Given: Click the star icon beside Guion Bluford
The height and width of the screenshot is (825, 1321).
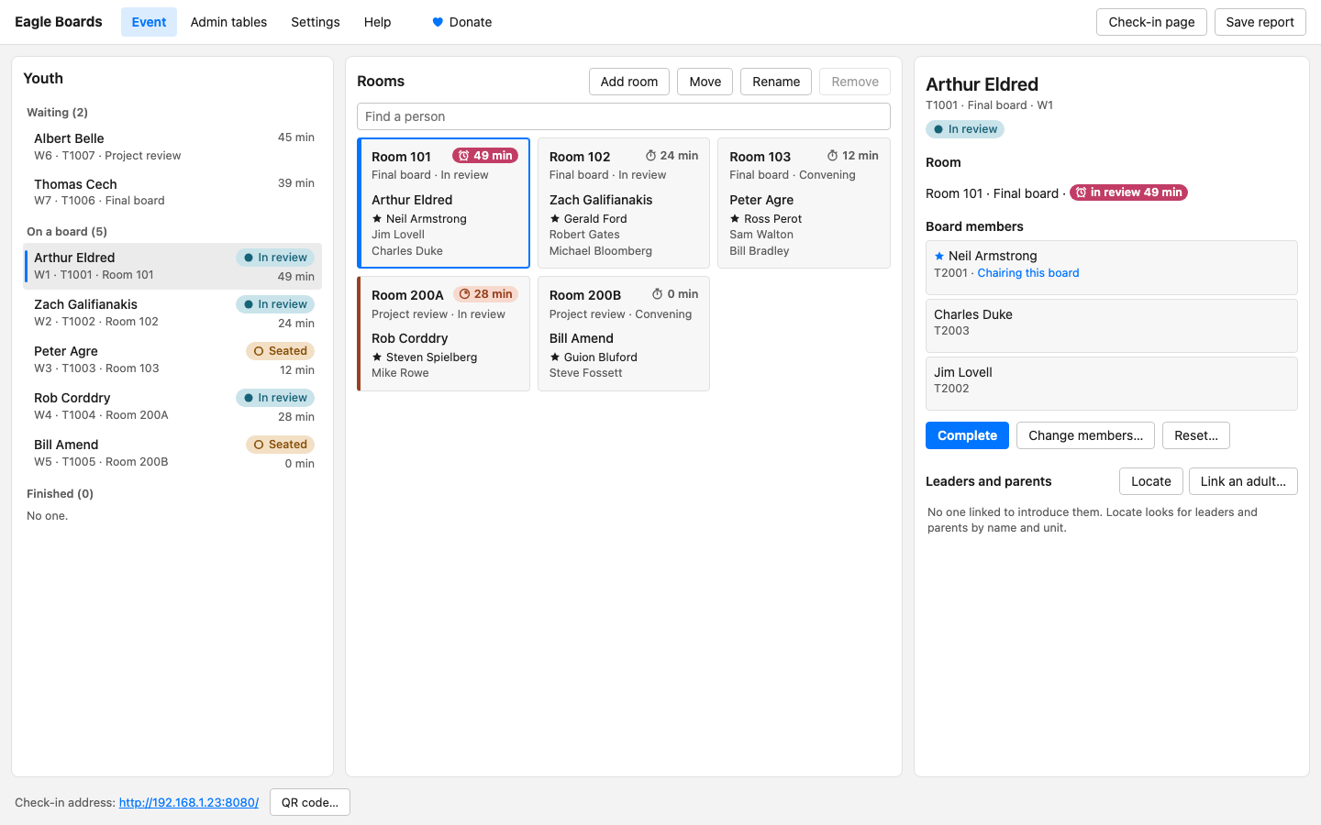Looking at the screenshot, I should (x=554, y=357).
